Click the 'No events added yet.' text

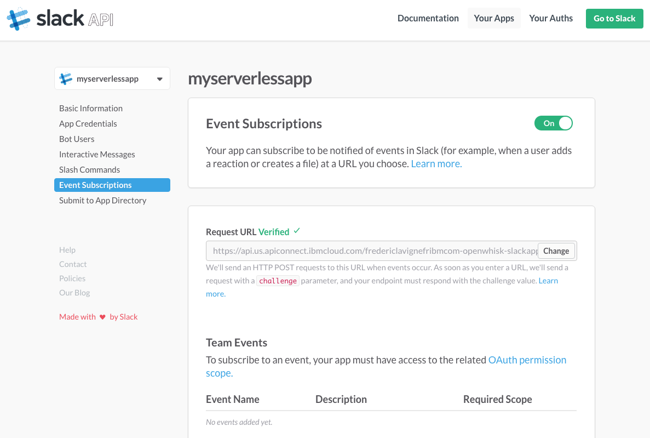pyautogui.click(x=239, y=422)
